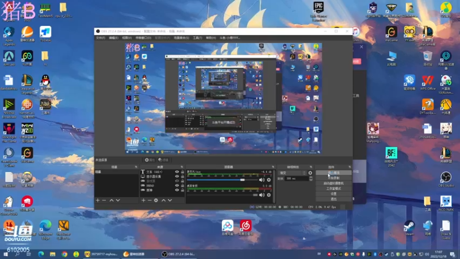The image size is (460, 259).
Task: Open the 视图(V) menu
Action: 126,38
